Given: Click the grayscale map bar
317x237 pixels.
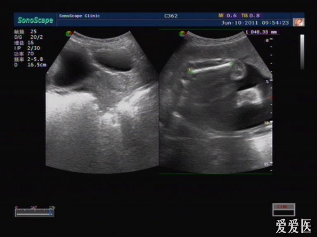Looking at the screenshot, I should coord(302,52).
